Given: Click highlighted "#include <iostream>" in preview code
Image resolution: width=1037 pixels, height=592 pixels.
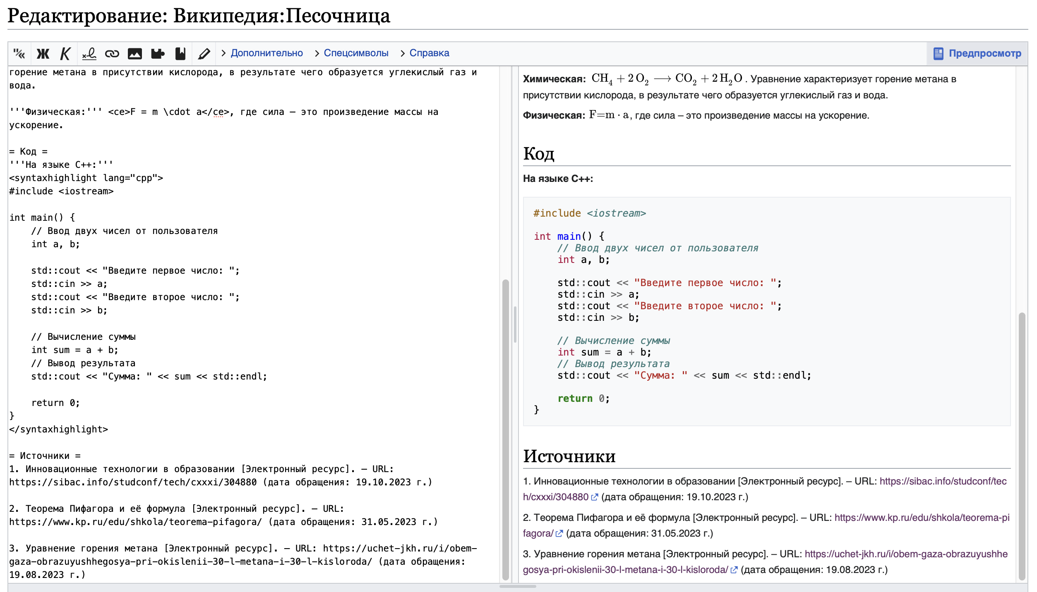Looking at the screenshot, I should click(x=590, y=213).
